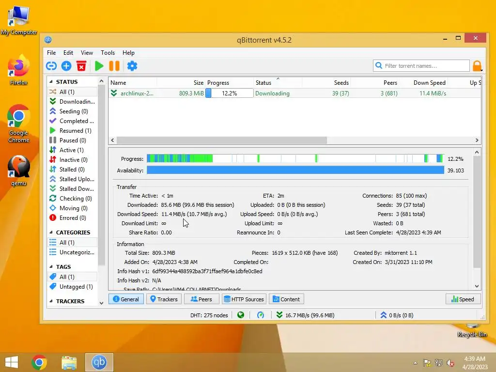The image size is (496, 372).
Task: Collapse the CATEGORIES section
Action: pos(51,232)
